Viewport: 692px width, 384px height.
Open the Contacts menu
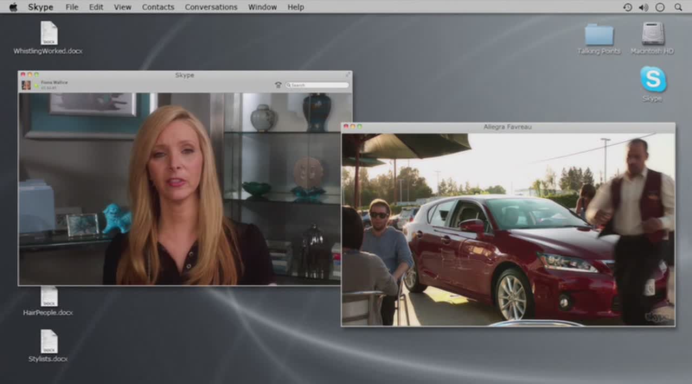point(158,7)
